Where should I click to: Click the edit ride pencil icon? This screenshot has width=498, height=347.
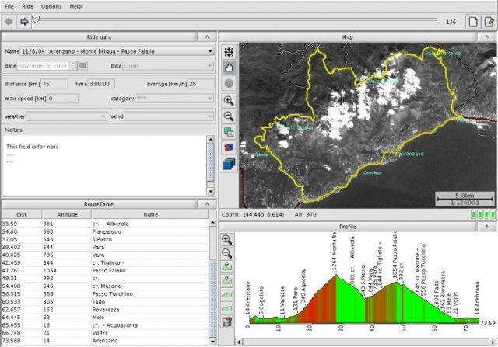(x=489, y=22)
